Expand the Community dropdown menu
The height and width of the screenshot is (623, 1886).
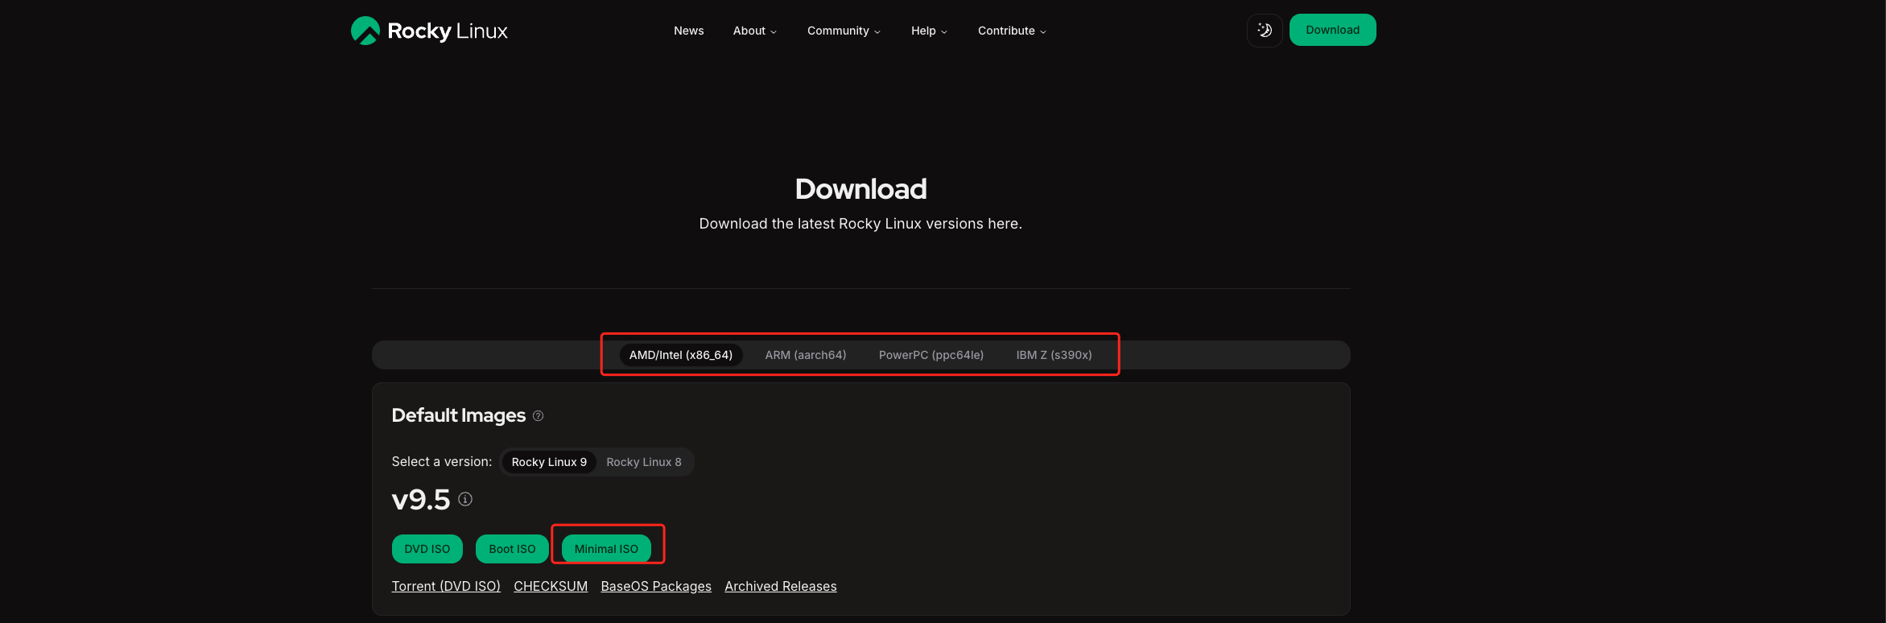point(844,31)
